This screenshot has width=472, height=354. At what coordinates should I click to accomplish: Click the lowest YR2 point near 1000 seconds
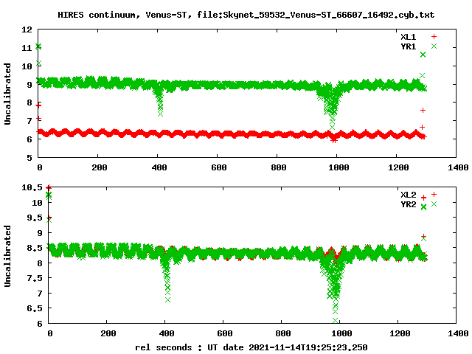click(x=335, y=320)
